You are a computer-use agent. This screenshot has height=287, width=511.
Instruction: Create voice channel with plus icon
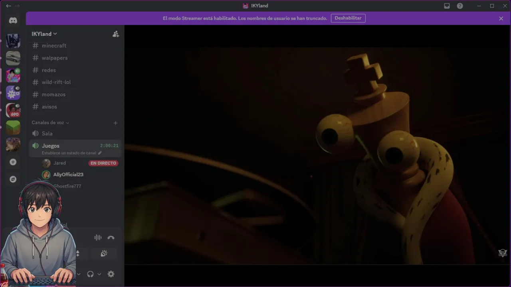pyautogui.click(x=115, y=123)
